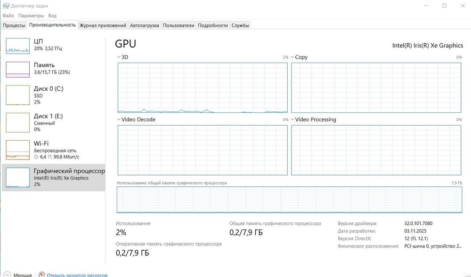The width and height of the screenshot is (471, 277).
Task: Select the Память memory graph thumbnail
Action: pos(17,69)
